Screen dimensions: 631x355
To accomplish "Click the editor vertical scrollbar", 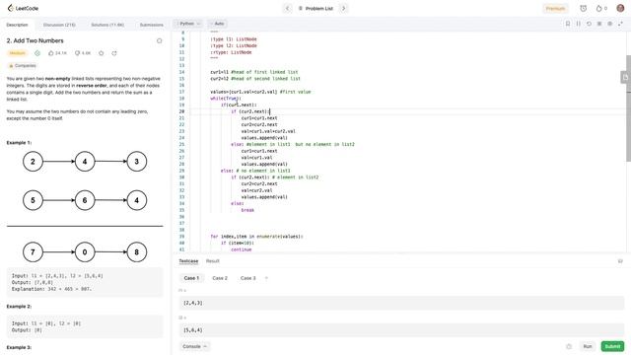I will (x=629, y=108).
